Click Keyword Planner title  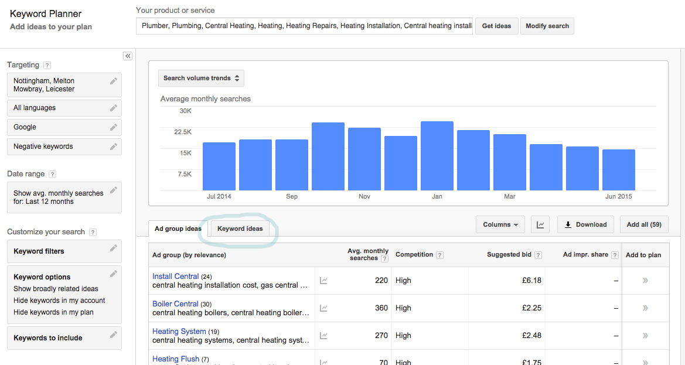tap(46, 14)
